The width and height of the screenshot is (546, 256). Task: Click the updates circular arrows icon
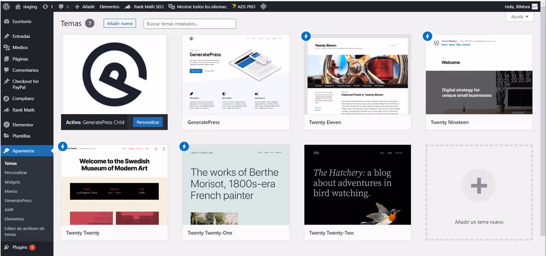click(x=45, y=7)
